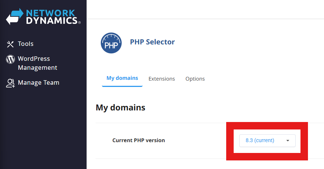The height and width of the screenshot is (169, 324).
Task: Click the Manage Team people icon
Action: [10, 83]
